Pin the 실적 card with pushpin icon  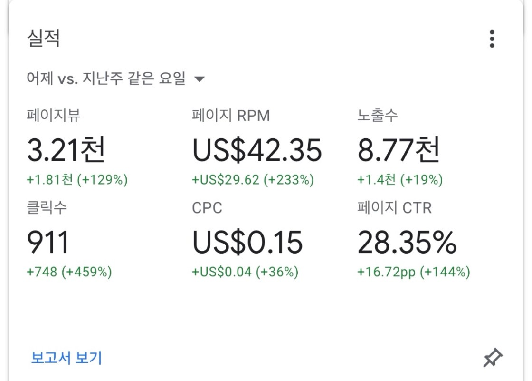[493, 358]
